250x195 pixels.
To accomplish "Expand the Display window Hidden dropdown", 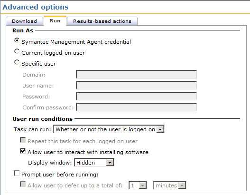I will (x=94, y=163).
